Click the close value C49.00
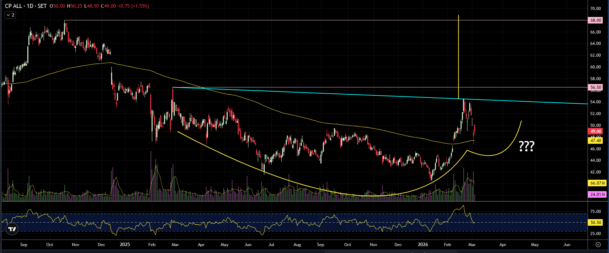Image resolution: width=609 pixels, height=253 pixels. pos(108,6)
